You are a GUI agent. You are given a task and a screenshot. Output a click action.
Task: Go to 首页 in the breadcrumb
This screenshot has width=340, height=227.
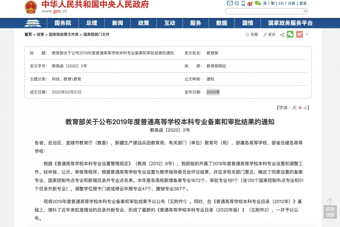coord(28,35)
